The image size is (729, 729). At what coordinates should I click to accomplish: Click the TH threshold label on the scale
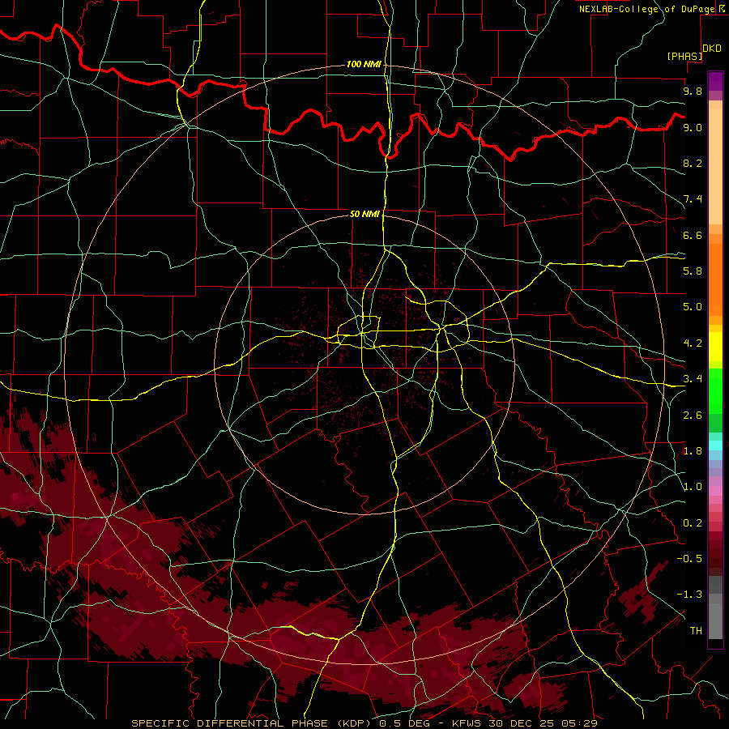tap(696, 630)
